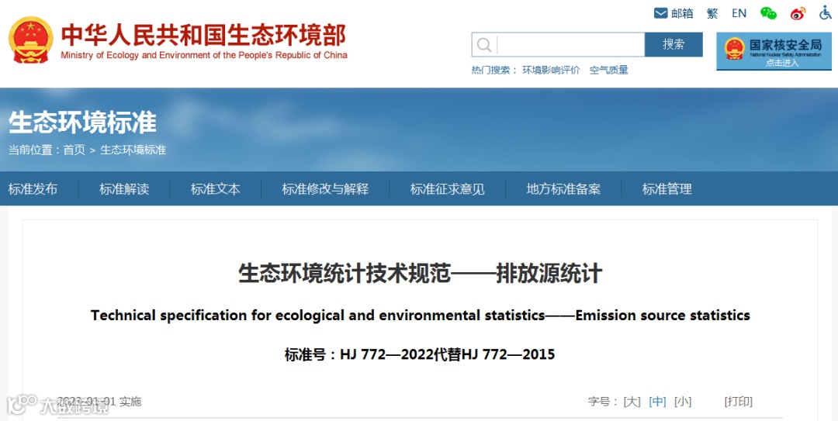
Task: Open the mailbox envelope icon
Action: click(660, 13)
